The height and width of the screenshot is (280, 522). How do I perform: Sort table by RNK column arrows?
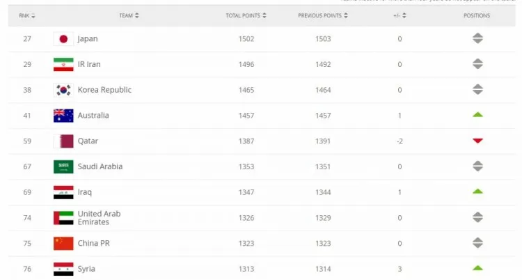pyautogui.click(x=33, y=15)
